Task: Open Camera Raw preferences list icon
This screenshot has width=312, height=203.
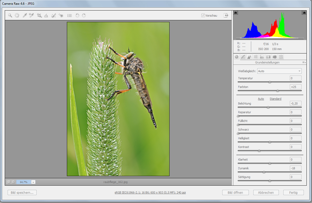Action: point(70,15)
